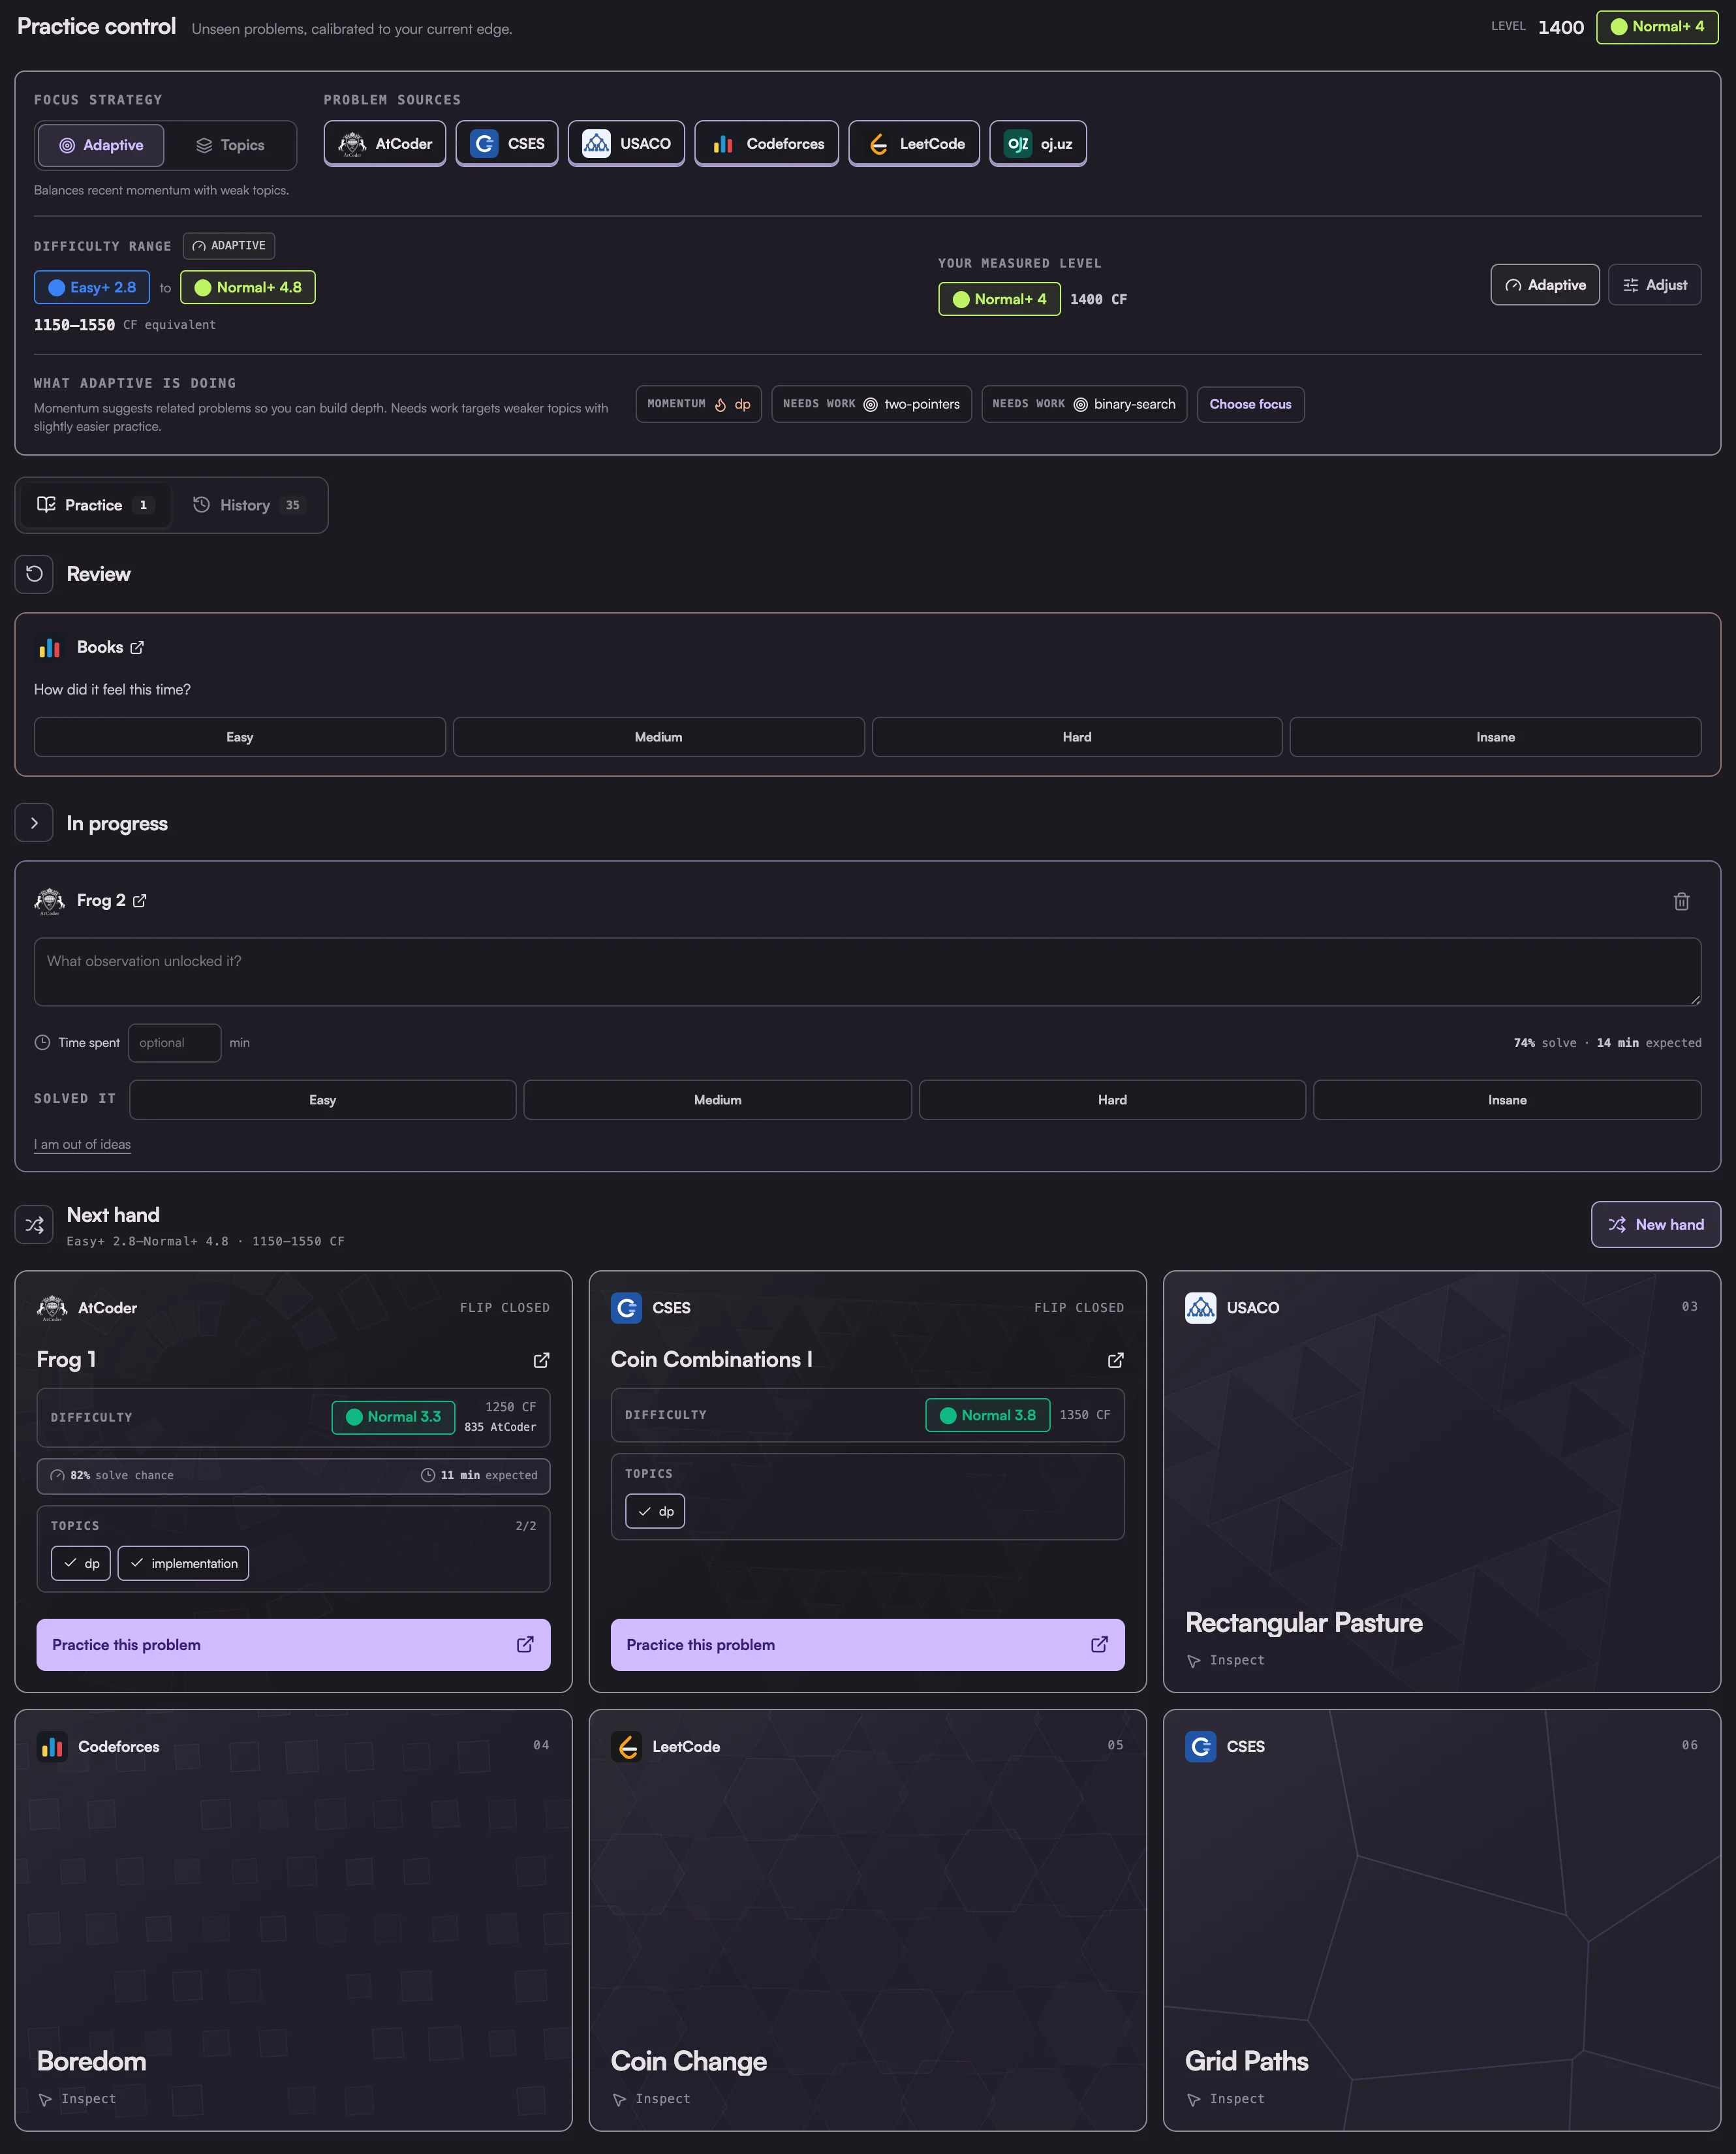The width and height of the screenshot is (1736, 2154).
Task: Open Frog 2 external link icon
Action: [140, 901]
